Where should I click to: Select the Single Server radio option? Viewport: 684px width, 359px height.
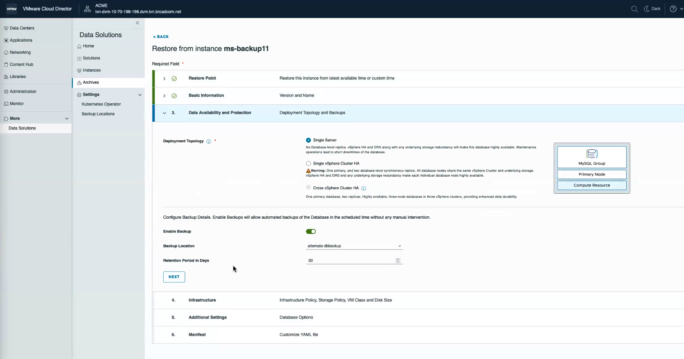308,140
